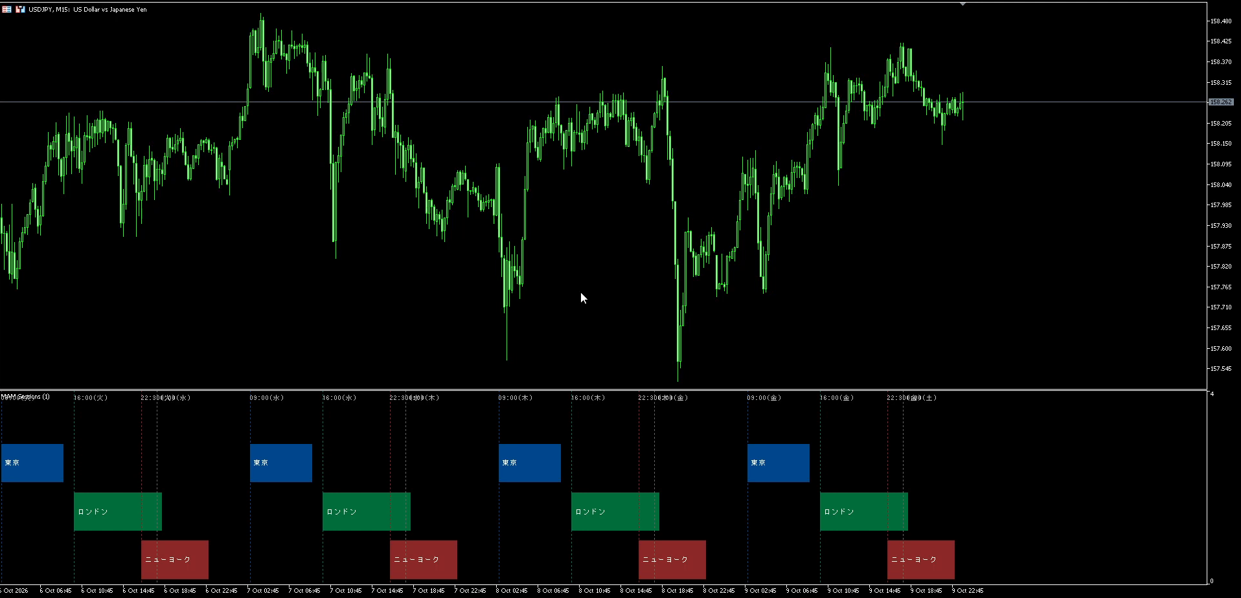The height and width of the screenshot is (598, 1241).
Task: Click the 6 Oct 06:45 time axis label
Action: [56, 591]
